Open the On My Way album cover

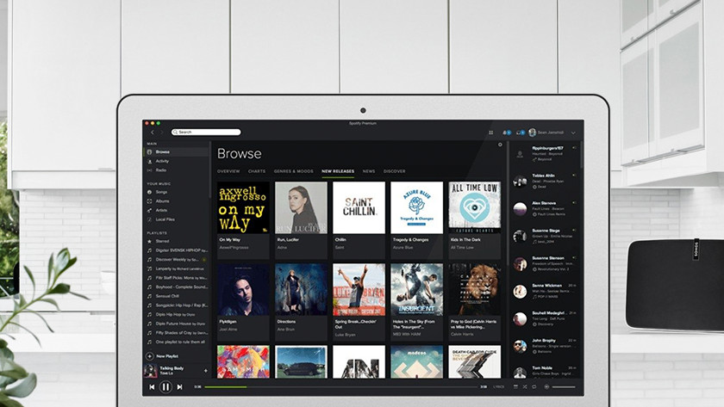243,207
